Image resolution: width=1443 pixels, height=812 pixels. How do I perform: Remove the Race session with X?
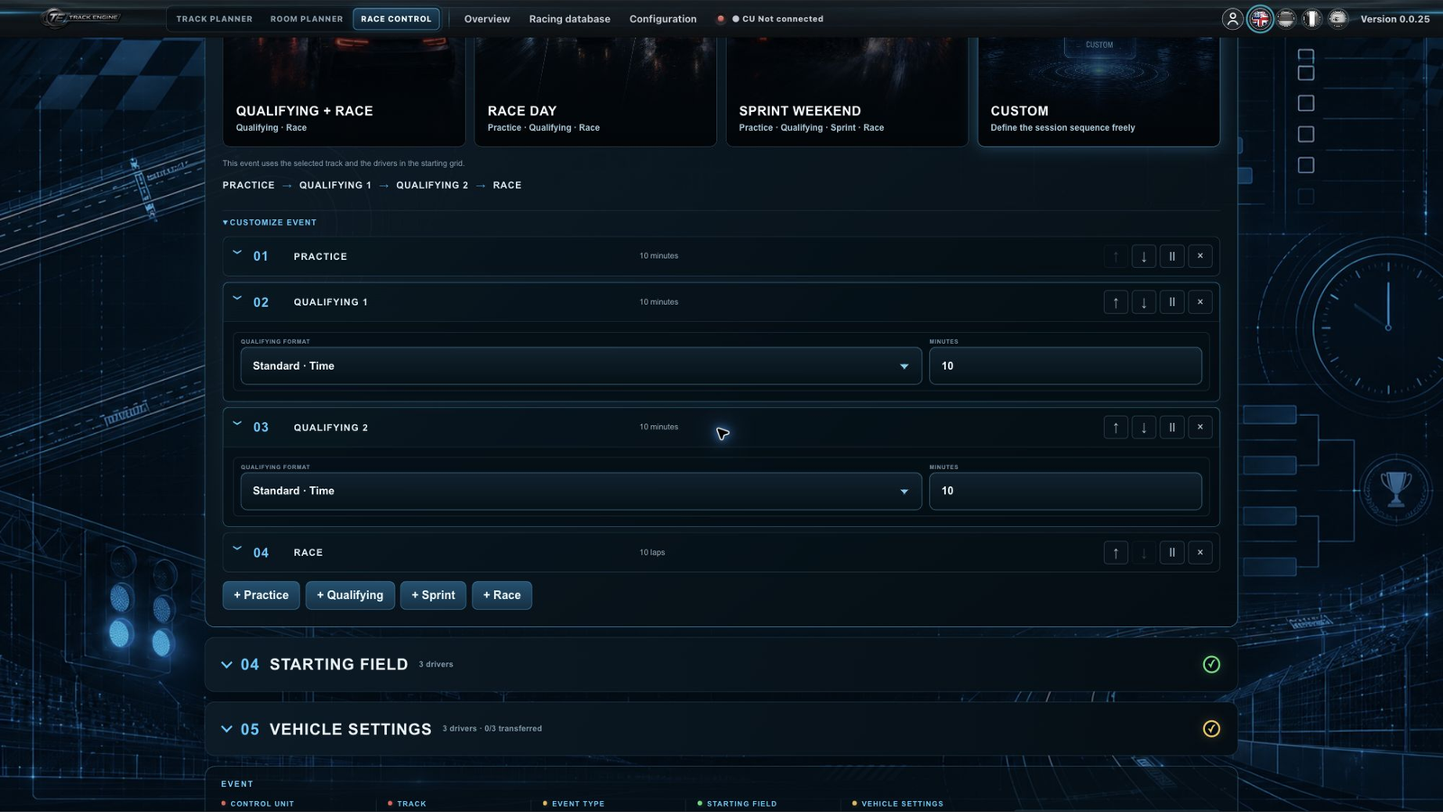[x=1200, y=552]
